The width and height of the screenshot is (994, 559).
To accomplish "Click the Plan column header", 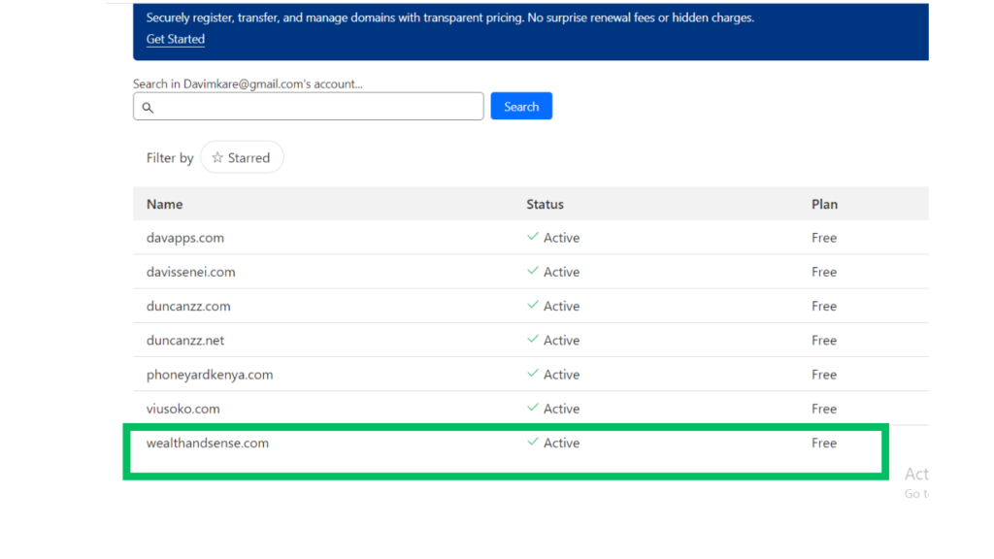I will click(x=824, y=204).
